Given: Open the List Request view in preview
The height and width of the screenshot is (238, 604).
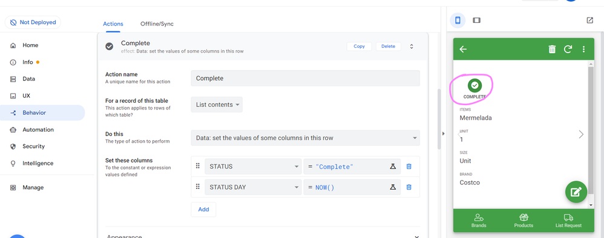Looking at the screenshot, I should (568, 220).
